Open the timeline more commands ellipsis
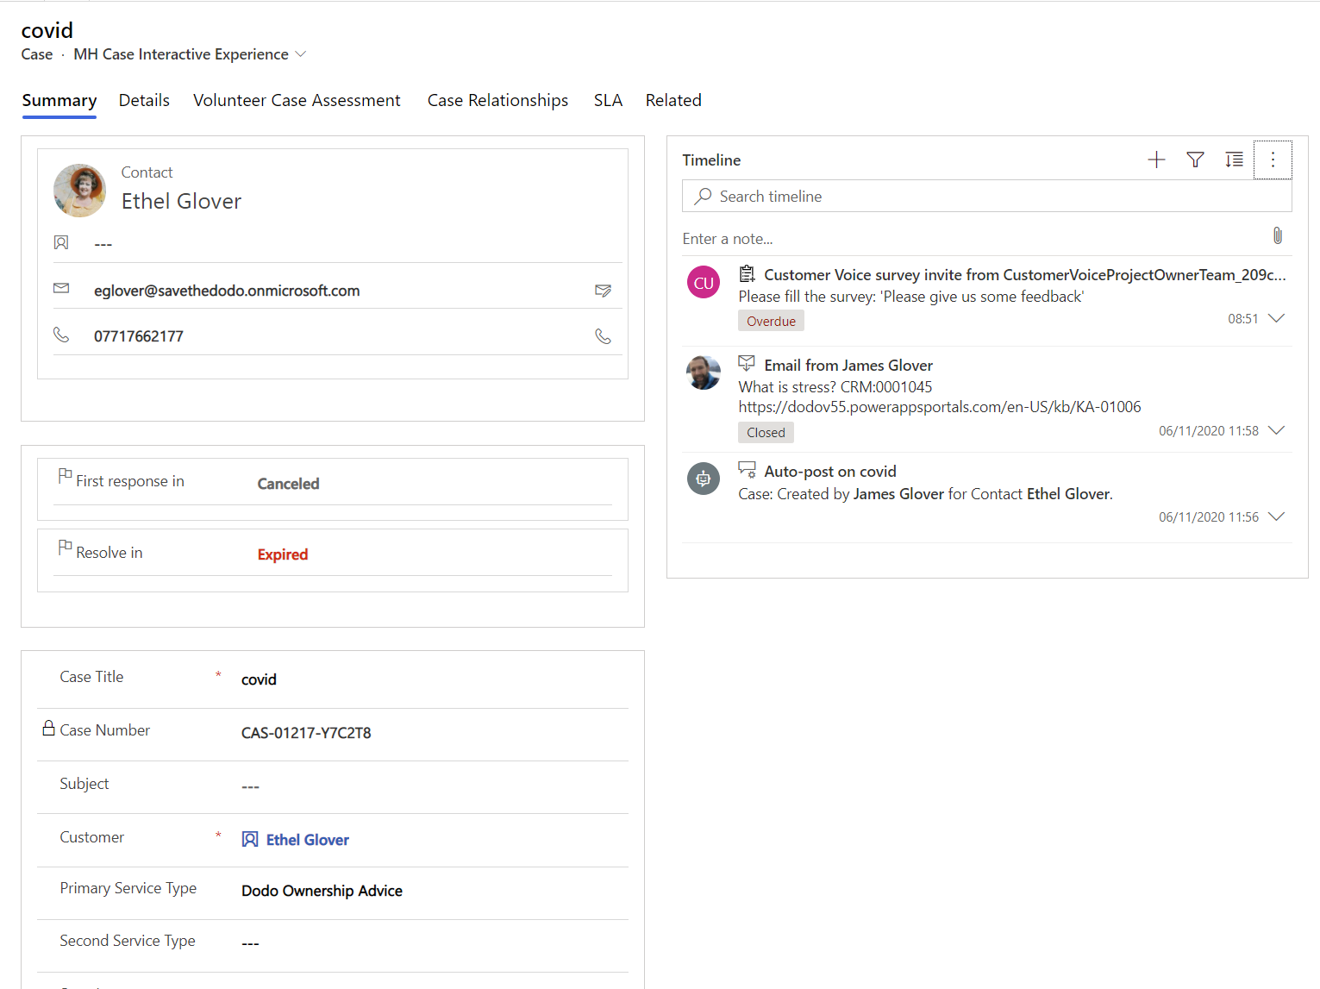Image resolution: width=1320 pixels, height=989 pixels. (1273, 160)
